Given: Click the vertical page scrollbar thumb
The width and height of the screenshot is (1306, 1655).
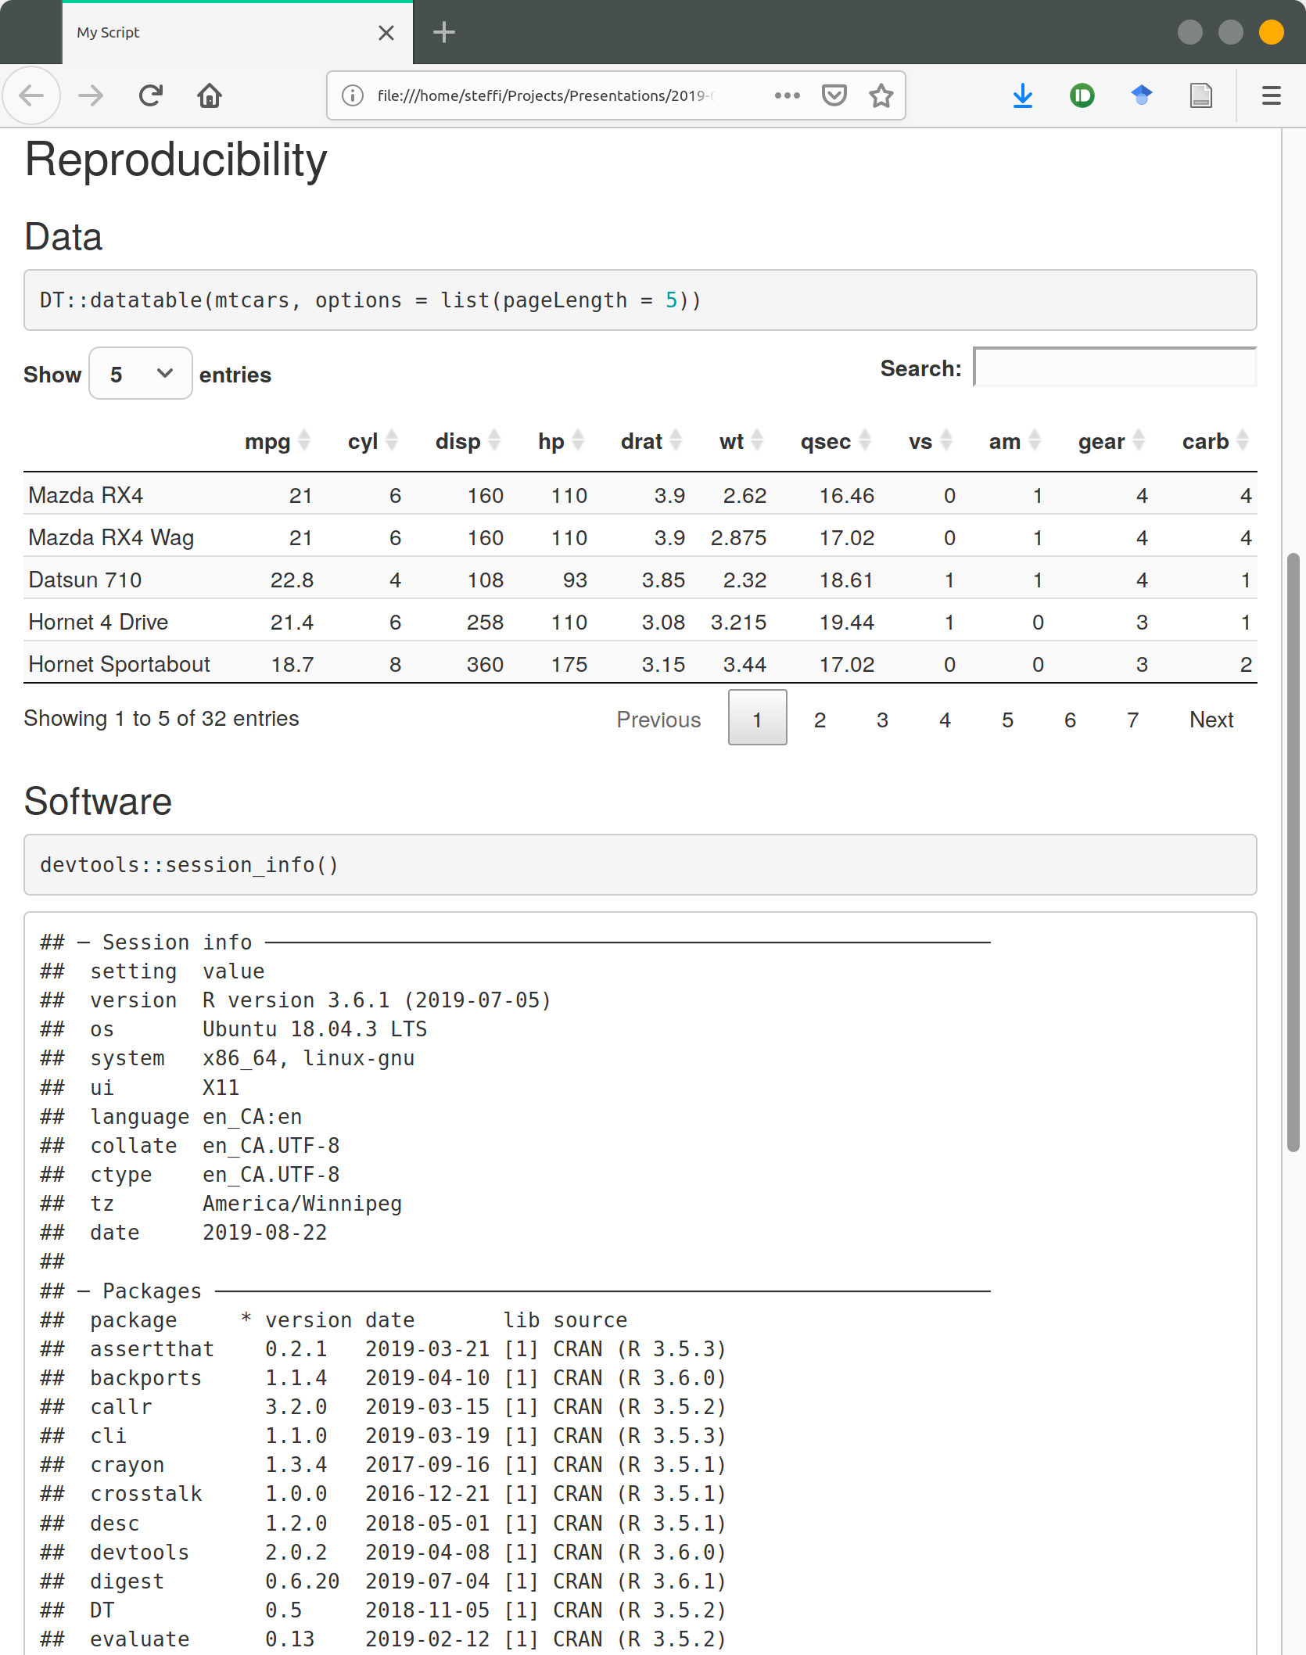Looking at the screenshot, I should coord(1293,853).
